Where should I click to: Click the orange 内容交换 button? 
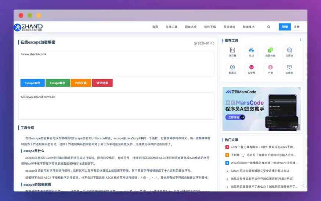point(80,83)
